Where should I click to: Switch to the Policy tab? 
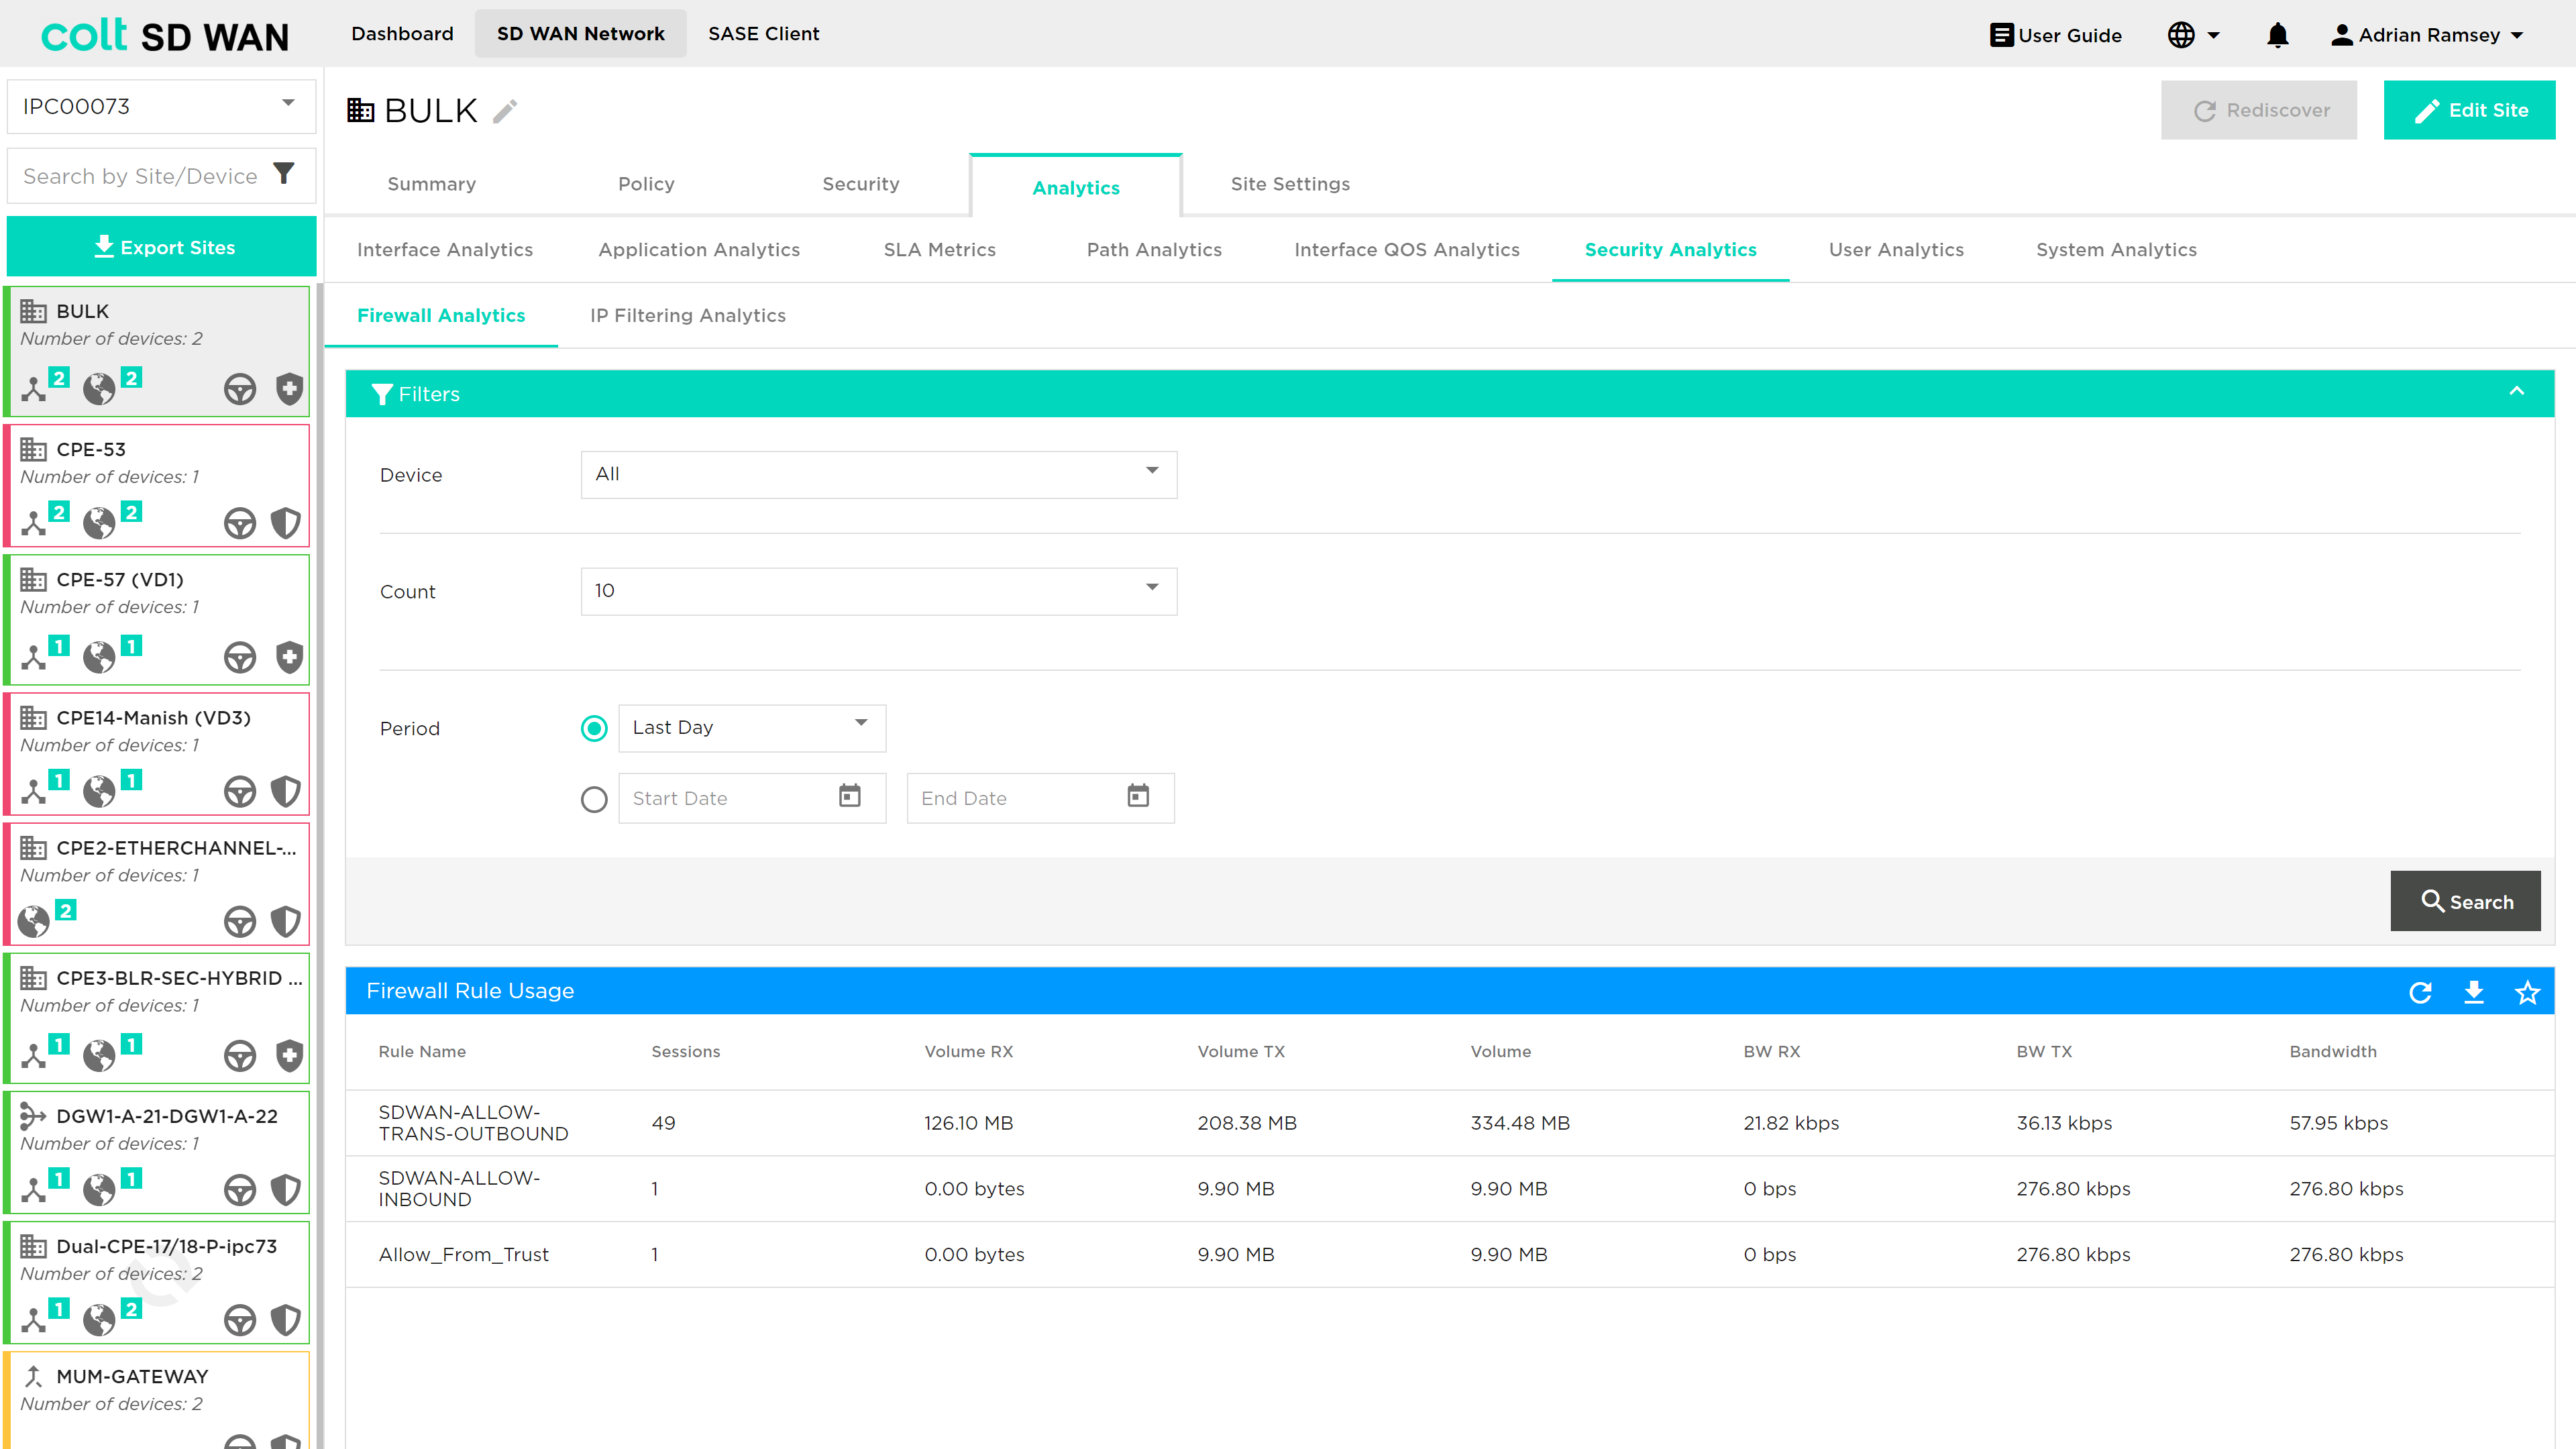point(646,184)
